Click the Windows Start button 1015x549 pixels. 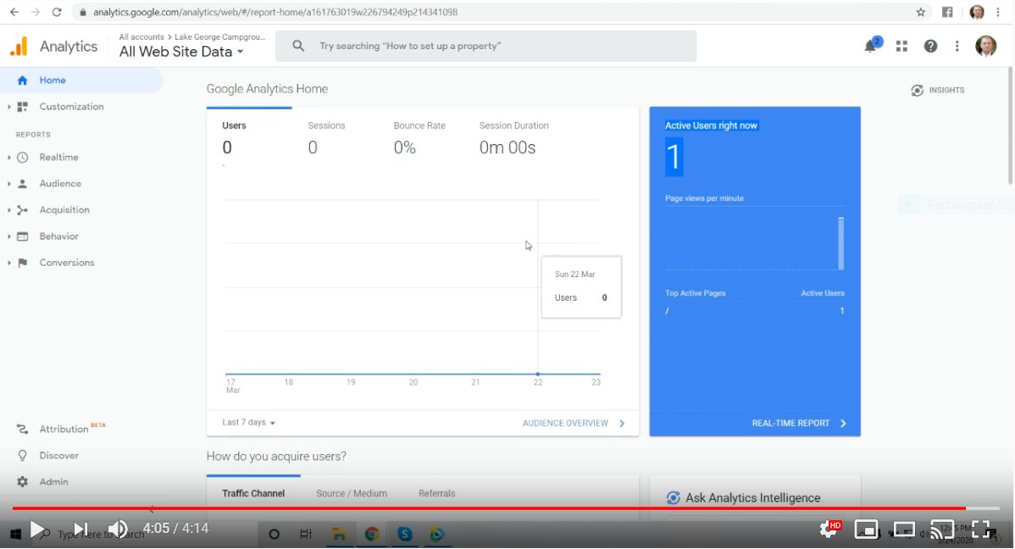click(x=15, y=534)
